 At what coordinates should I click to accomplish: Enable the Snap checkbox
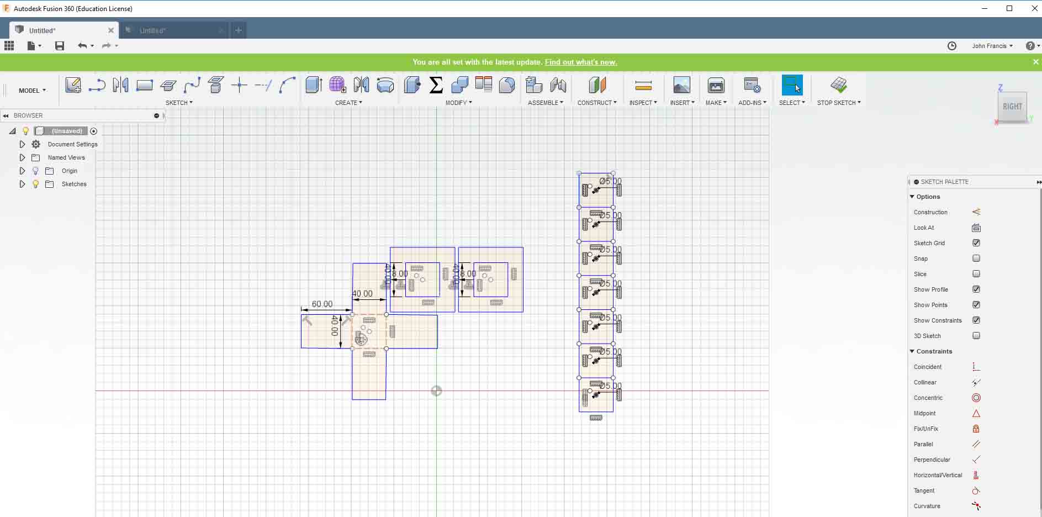(976, 258)
